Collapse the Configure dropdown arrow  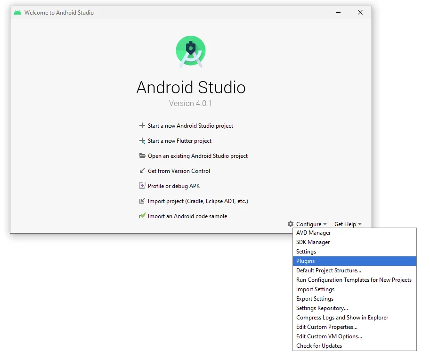point(325,224)
